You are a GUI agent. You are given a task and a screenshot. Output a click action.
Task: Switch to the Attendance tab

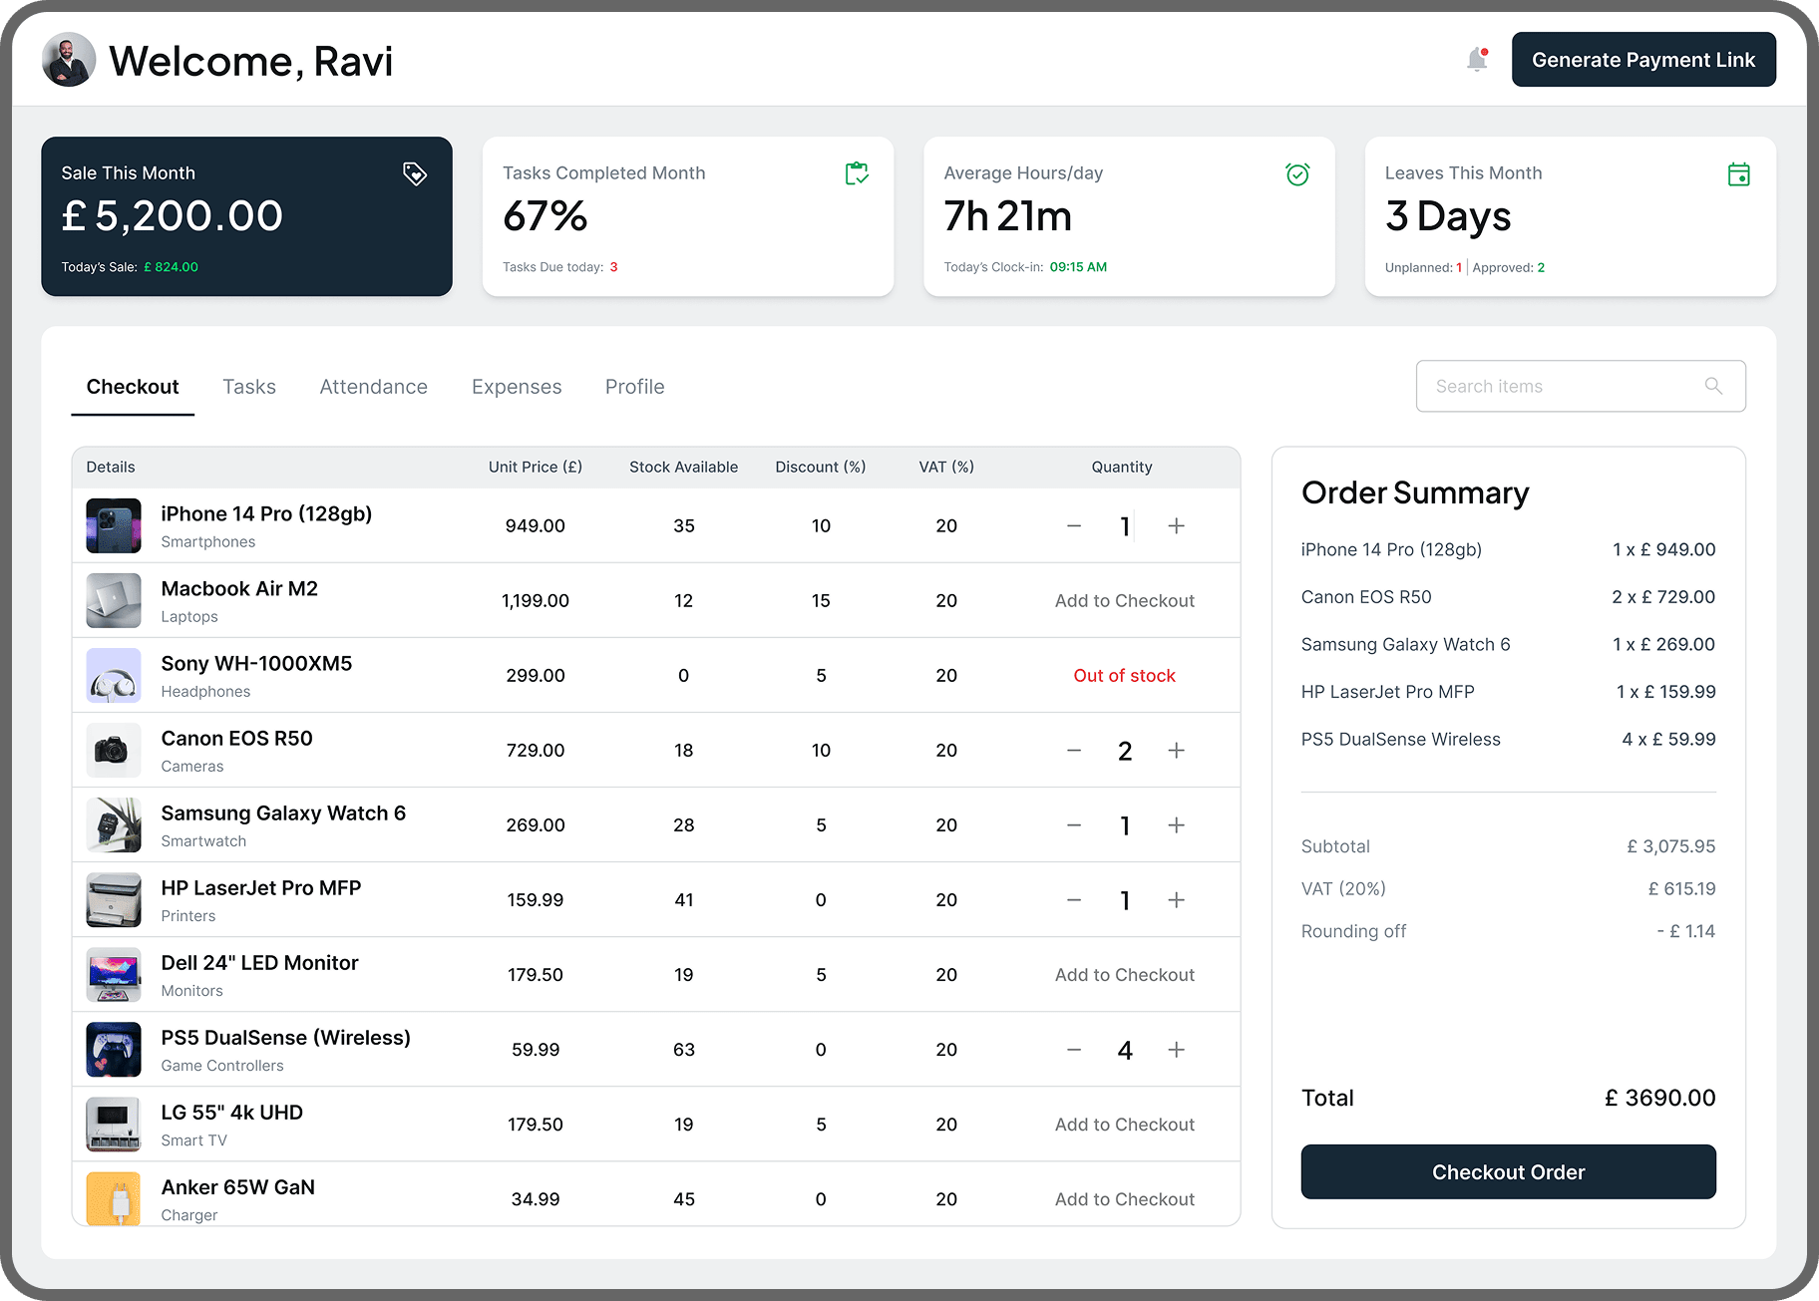(x=373, y=387)
